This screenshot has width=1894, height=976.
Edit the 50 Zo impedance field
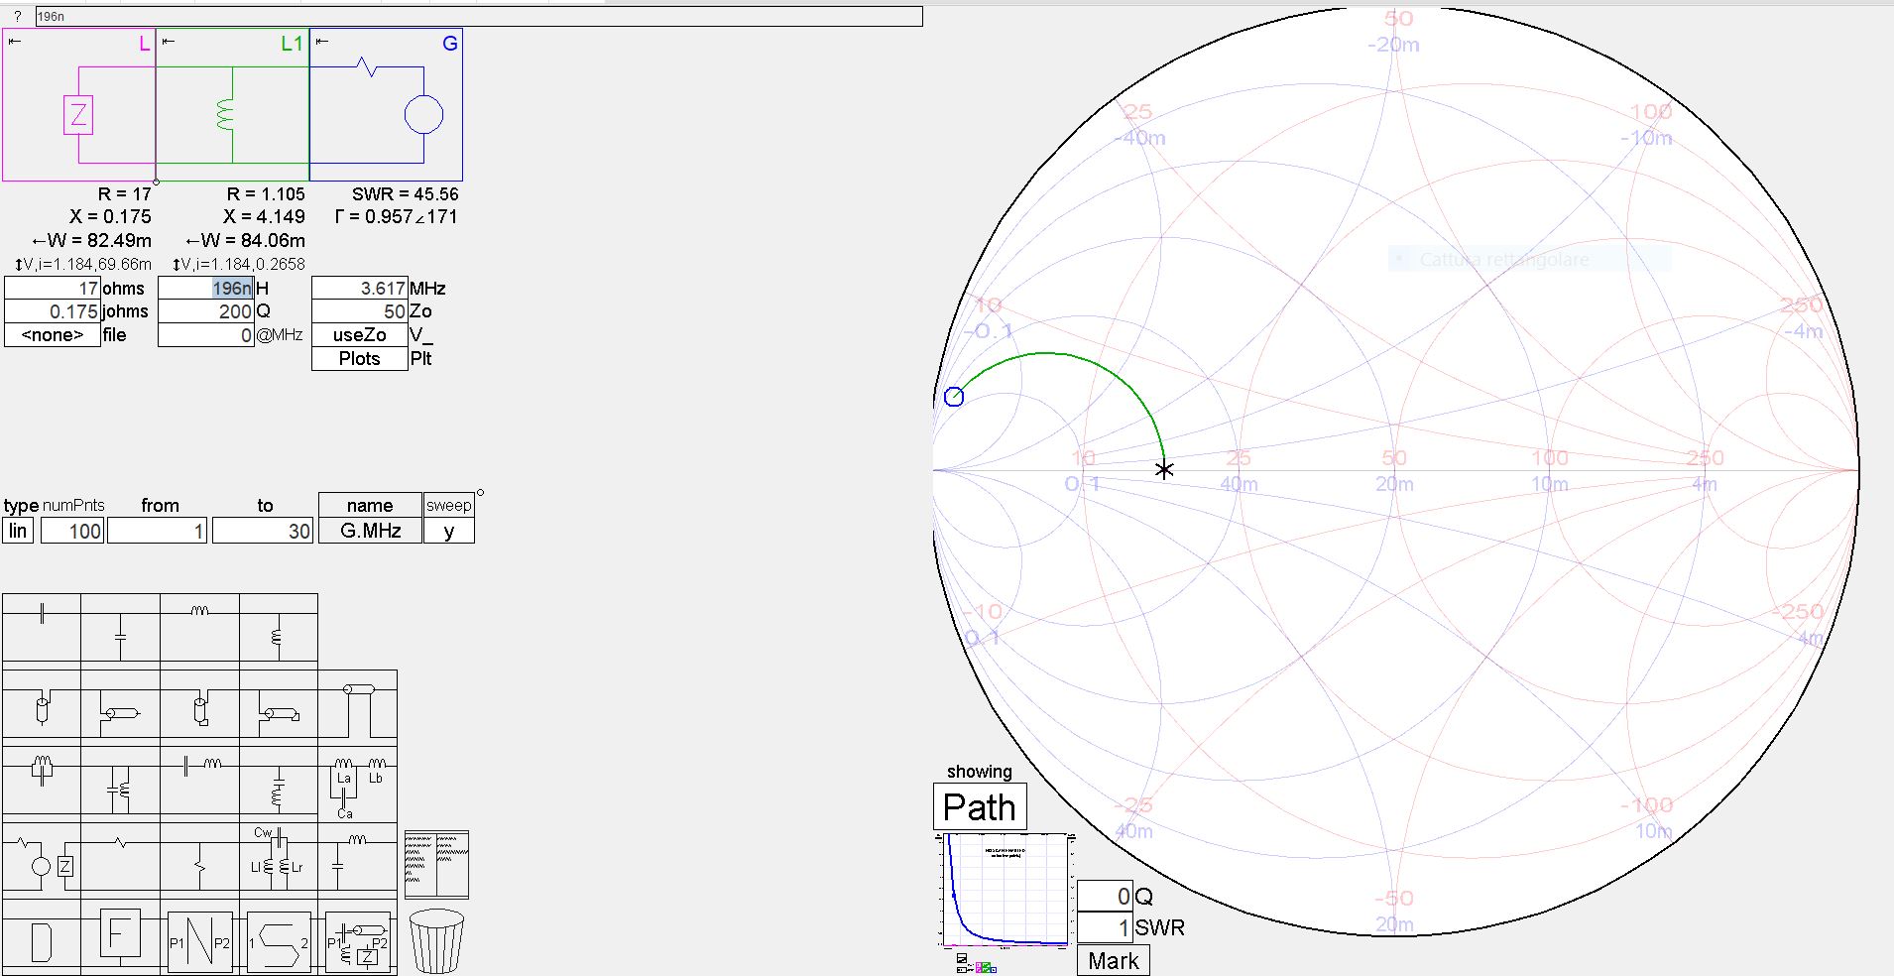[359, 311]
